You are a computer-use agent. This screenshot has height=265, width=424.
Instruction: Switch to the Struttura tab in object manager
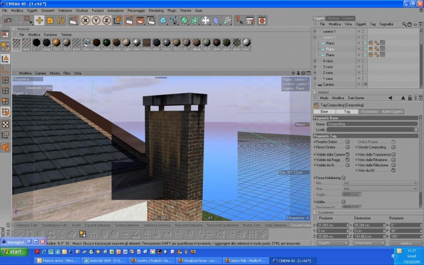(333, 18)
